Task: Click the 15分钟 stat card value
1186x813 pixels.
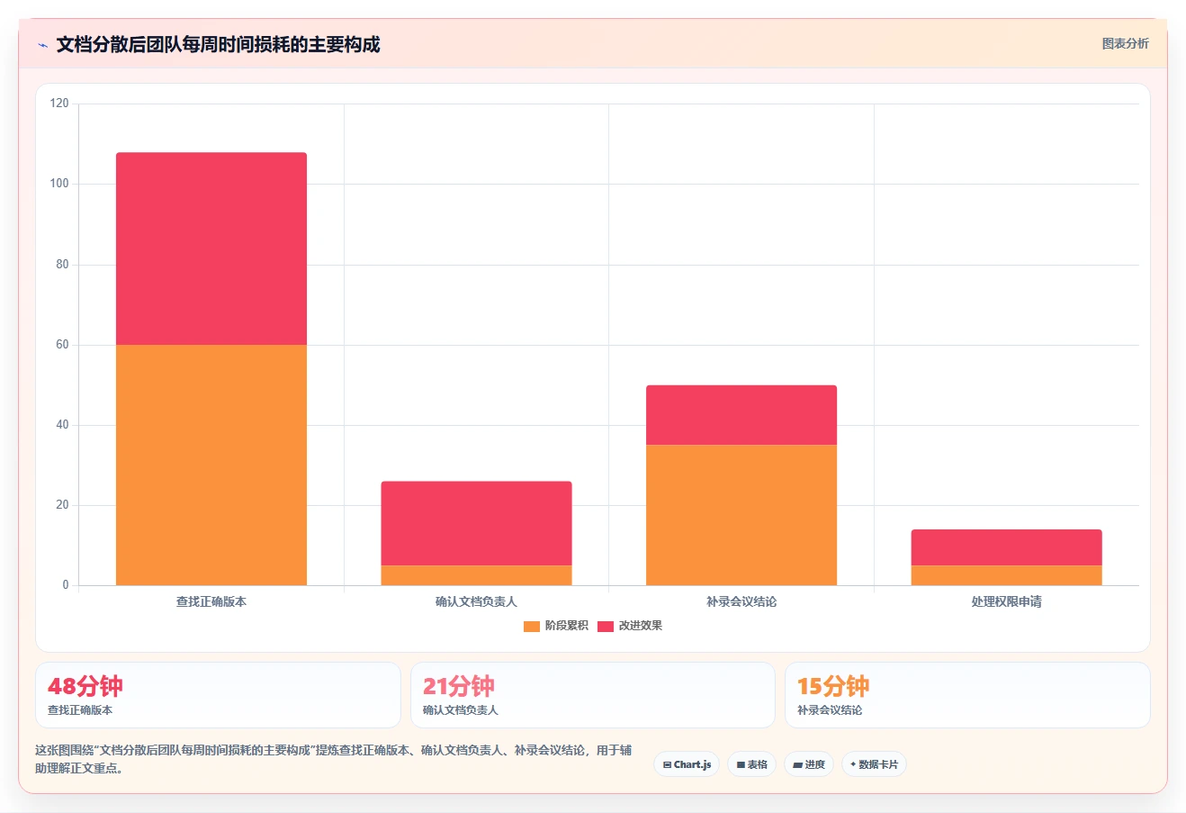Action: pyautogui.click(x=833, y=686)
